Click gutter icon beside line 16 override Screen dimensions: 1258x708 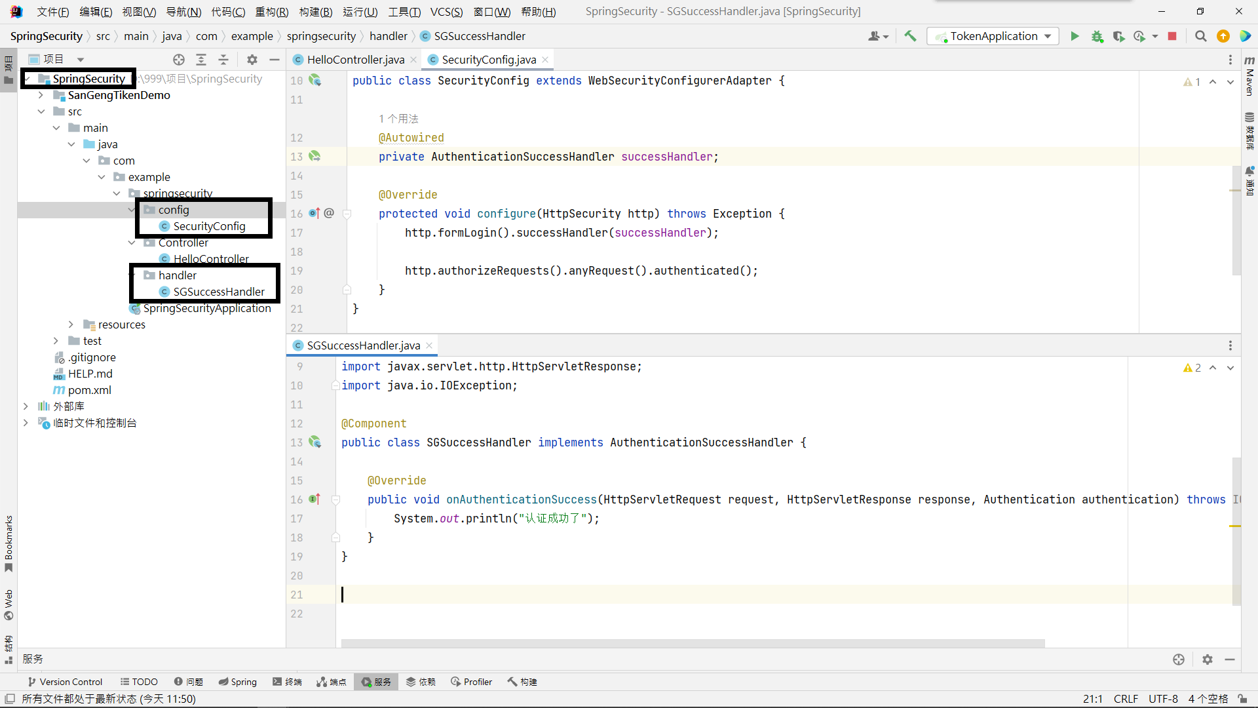click(314, 213)
